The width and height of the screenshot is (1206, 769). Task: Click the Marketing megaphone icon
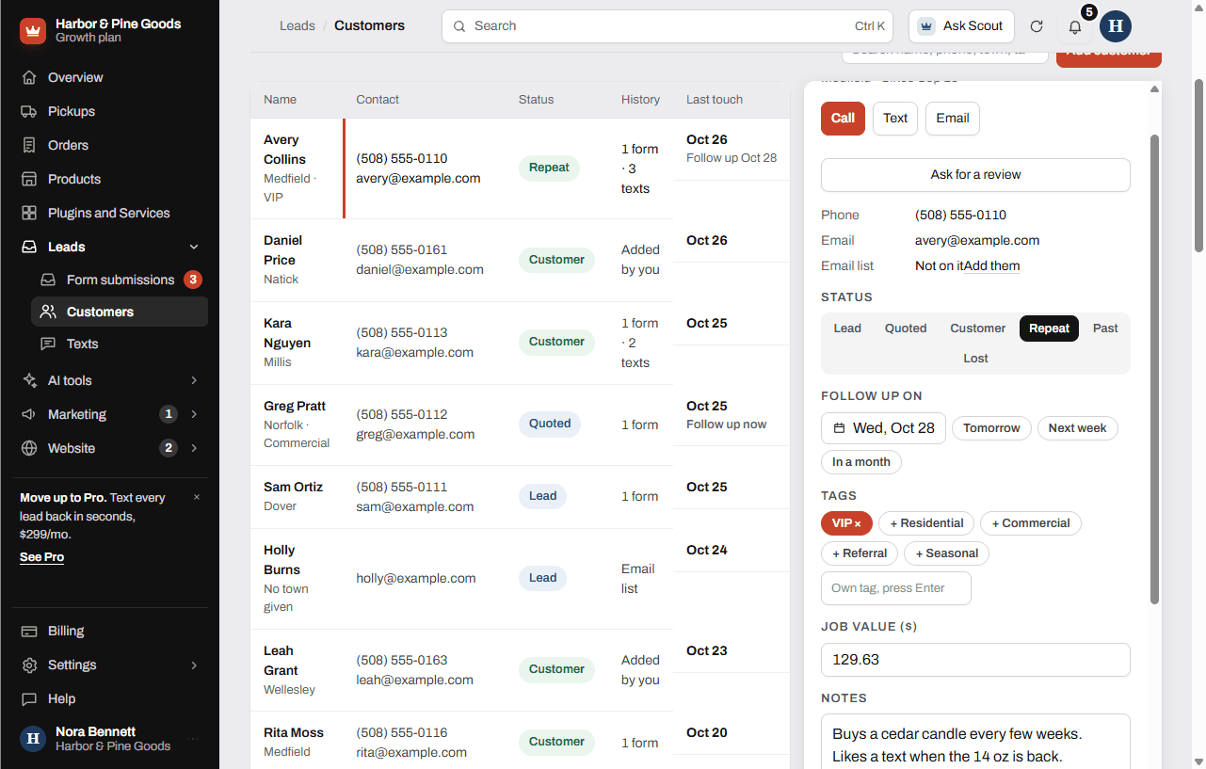(x=29, y=414)
